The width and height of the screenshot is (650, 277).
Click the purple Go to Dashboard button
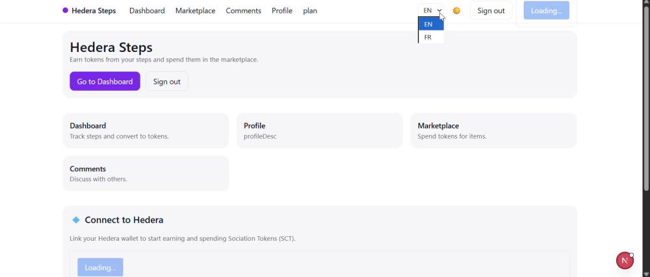click(x=105, y=82)
